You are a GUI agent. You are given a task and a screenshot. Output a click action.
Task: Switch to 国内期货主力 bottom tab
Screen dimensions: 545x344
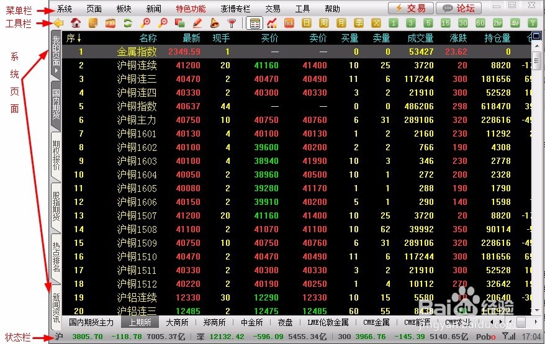[91, 322]
